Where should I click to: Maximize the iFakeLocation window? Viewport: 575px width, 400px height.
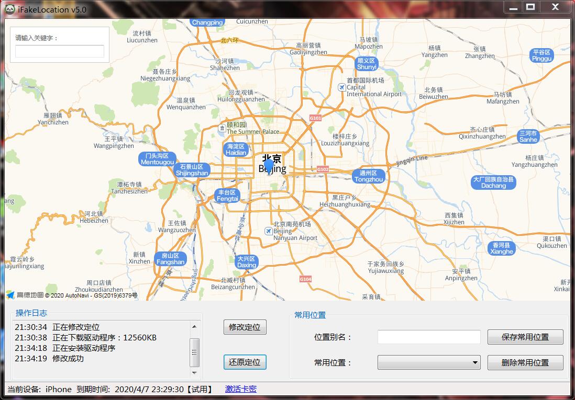pos(530,8)
